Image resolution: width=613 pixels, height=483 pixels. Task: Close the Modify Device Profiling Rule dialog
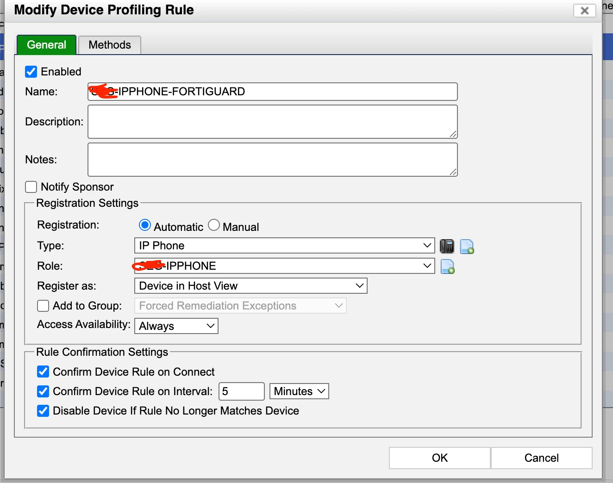click(584, 10)
